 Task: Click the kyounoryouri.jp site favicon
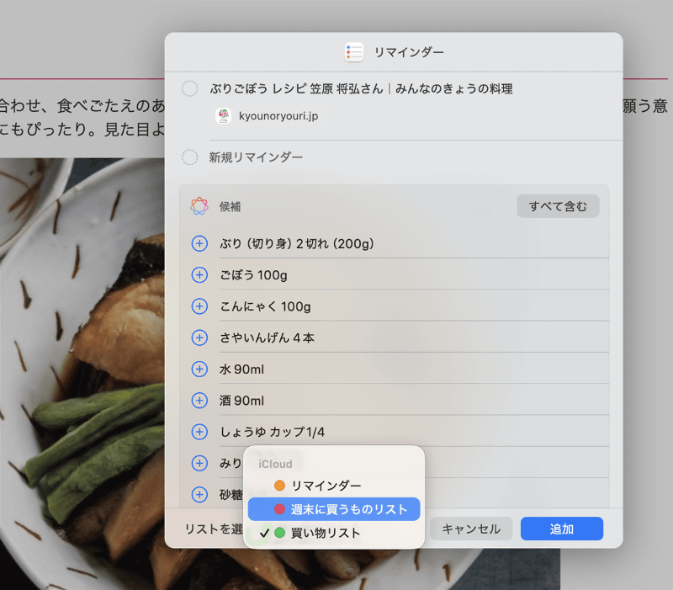(x=223, y=115)
